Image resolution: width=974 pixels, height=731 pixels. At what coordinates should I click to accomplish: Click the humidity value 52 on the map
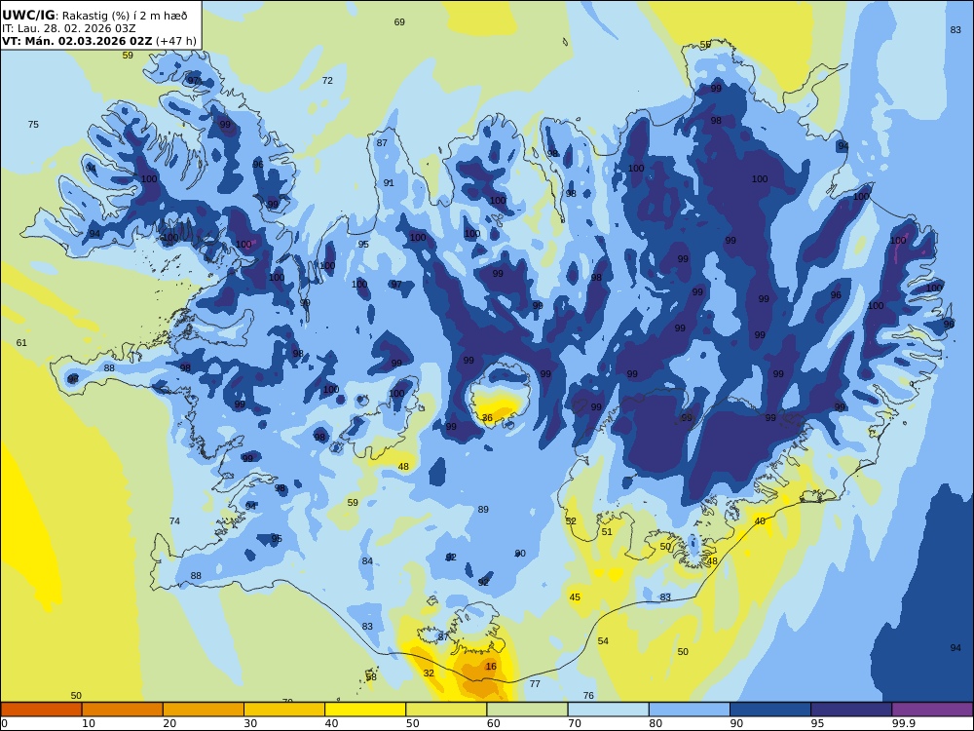(571, 520)
